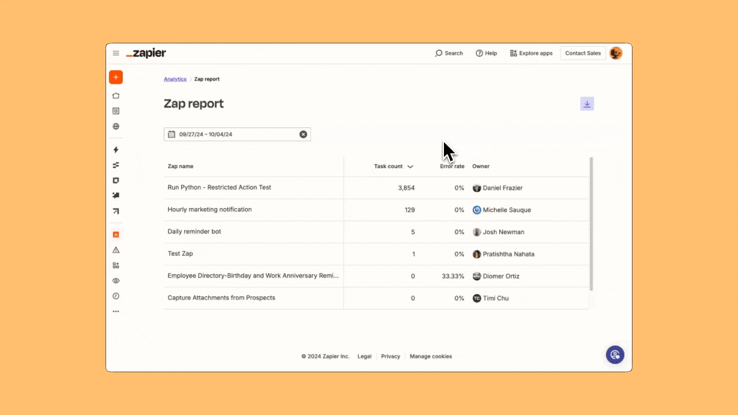Open the warning triangle sidebar icon
This screenshot has height=415, width=738.
pos(116,250)
